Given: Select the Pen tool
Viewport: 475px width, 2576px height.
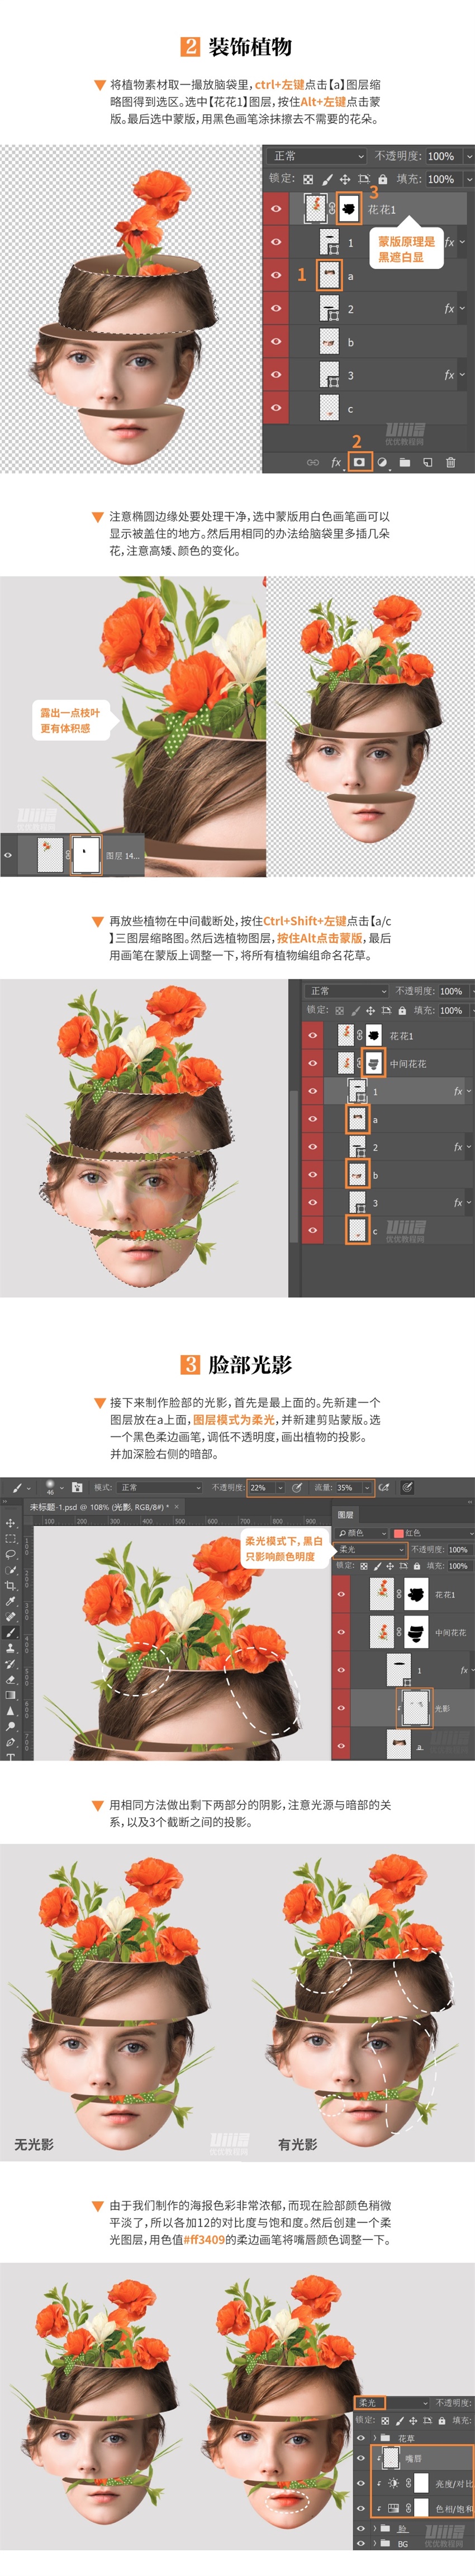Looking at the screenshot, I should [10, 1742].
